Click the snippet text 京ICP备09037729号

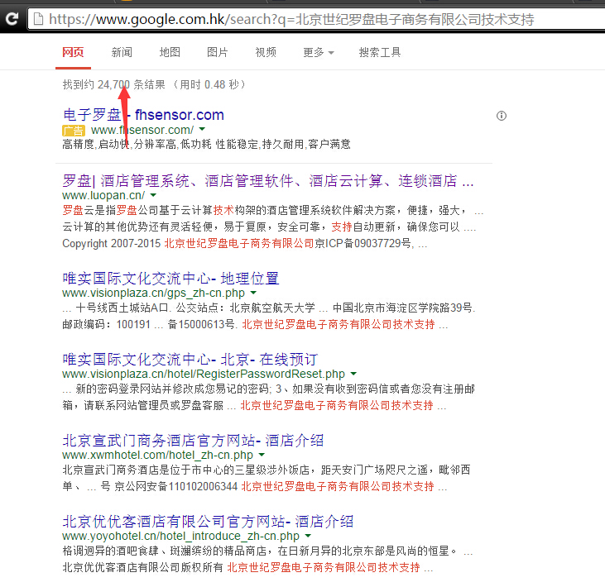[363, 244]
